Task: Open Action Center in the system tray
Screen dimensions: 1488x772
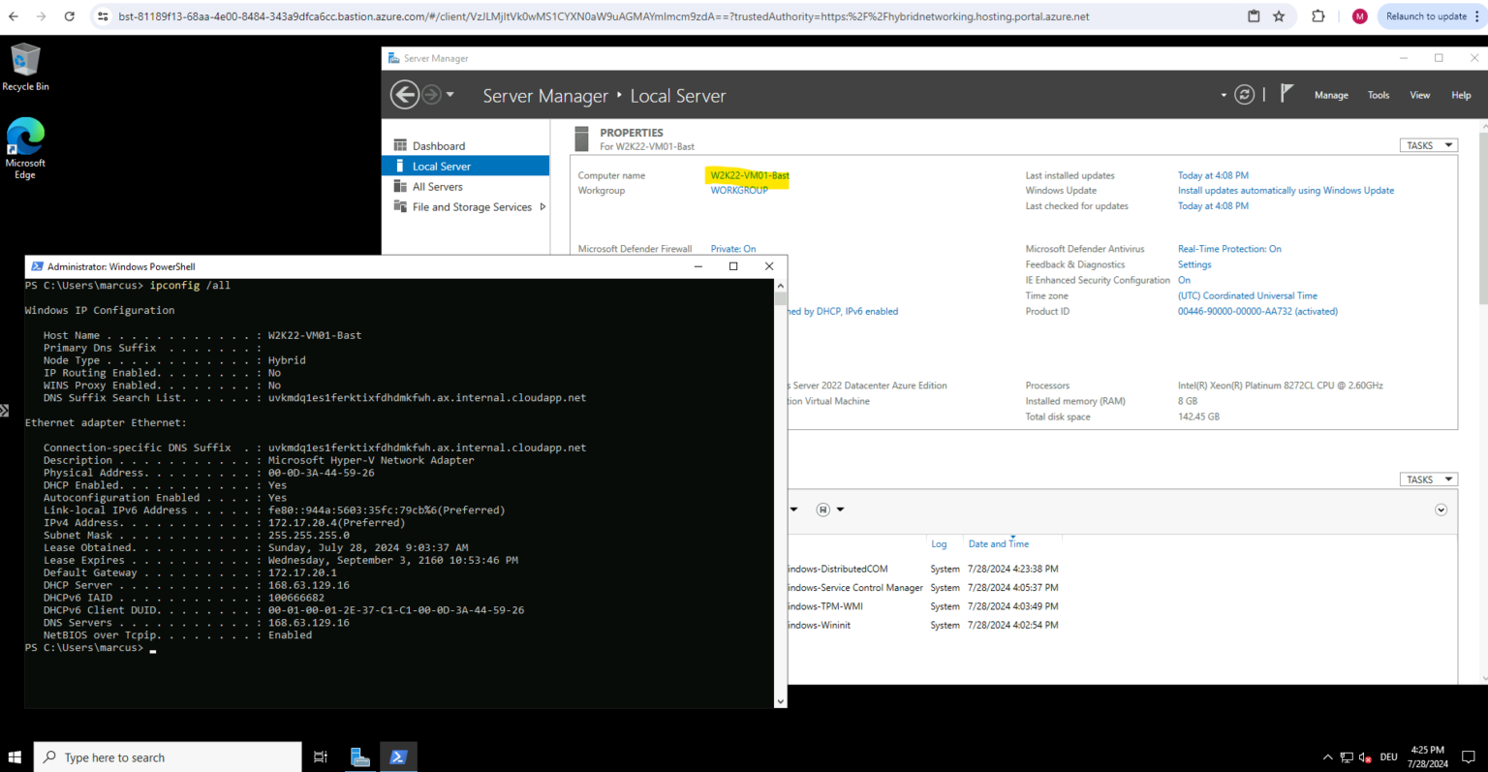Action: coord(1468,757)
